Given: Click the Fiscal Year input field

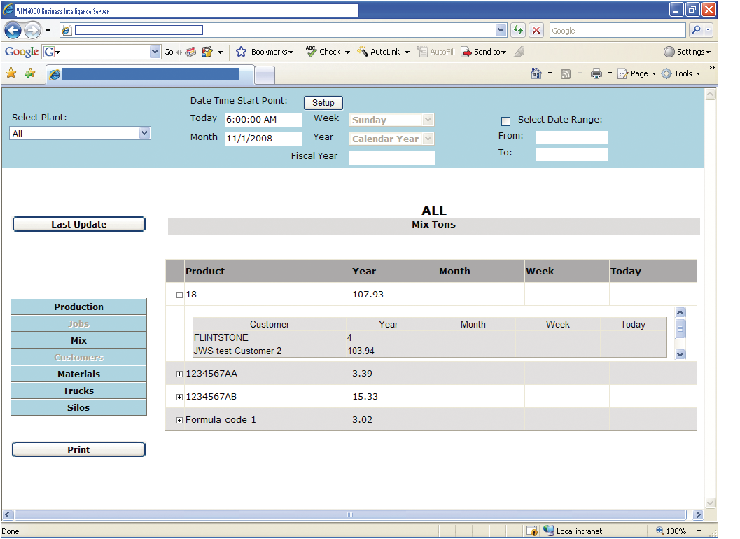Looking at the screenshot, I should (x=392, y=157).
